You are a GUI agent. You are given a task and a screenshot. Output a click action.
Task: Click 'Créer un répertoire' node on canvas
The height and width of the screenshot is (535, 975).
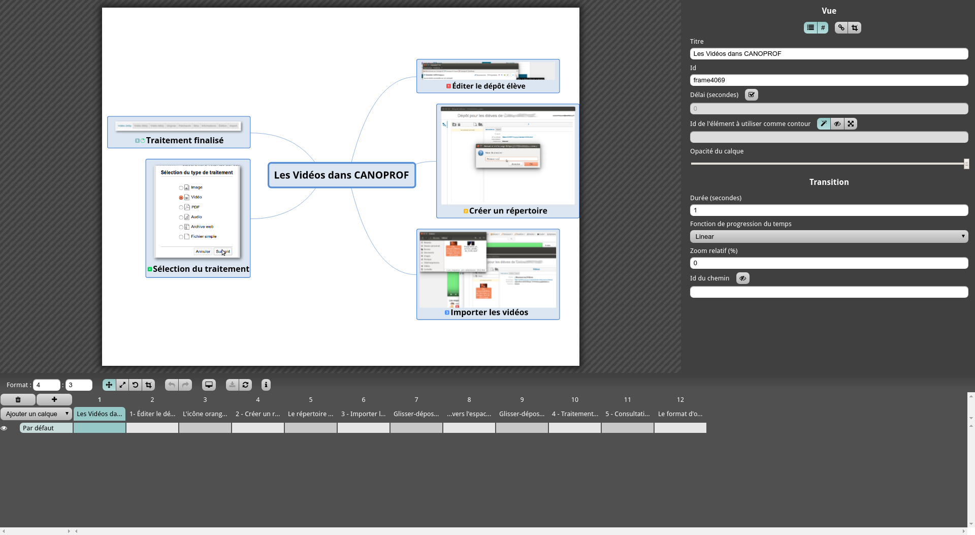pos(508,161)
